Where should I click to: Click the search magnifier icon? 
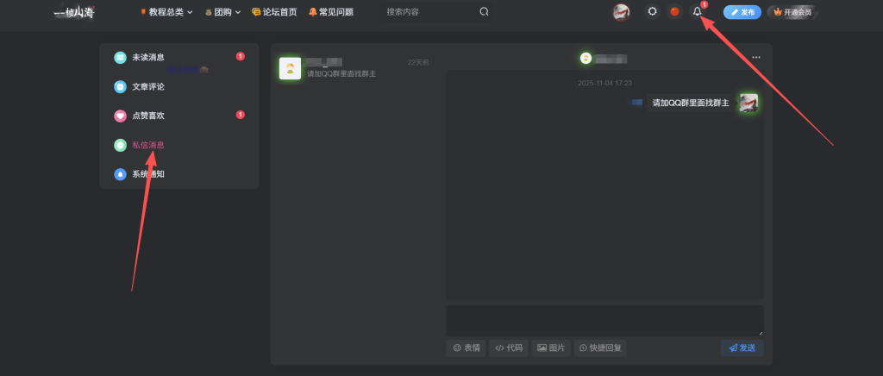(x=484, y=12)
